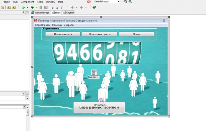Click the Национальности button

pos(63,34)
